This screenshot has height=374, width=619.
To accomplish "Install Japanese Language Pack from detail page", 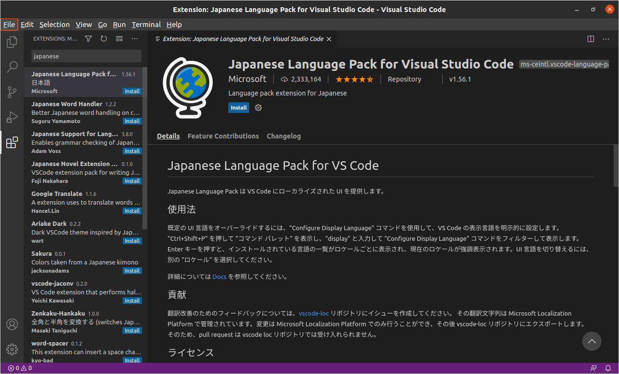I will (239, 108).
